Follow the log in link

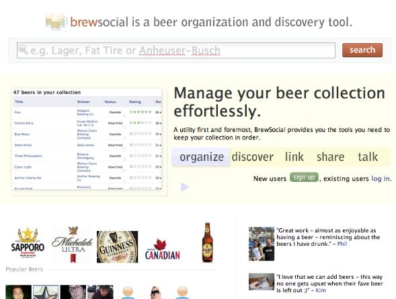(381, 178)
